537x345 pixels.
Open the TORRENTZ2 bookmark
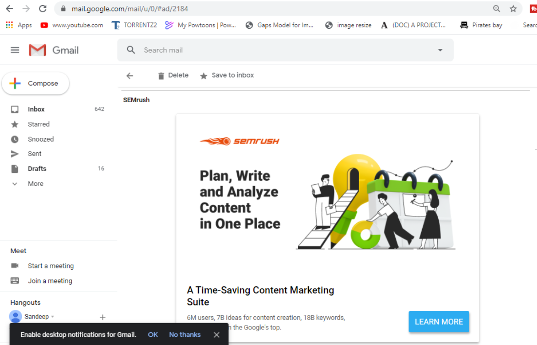pyautogui.click(x=134, y=25)
